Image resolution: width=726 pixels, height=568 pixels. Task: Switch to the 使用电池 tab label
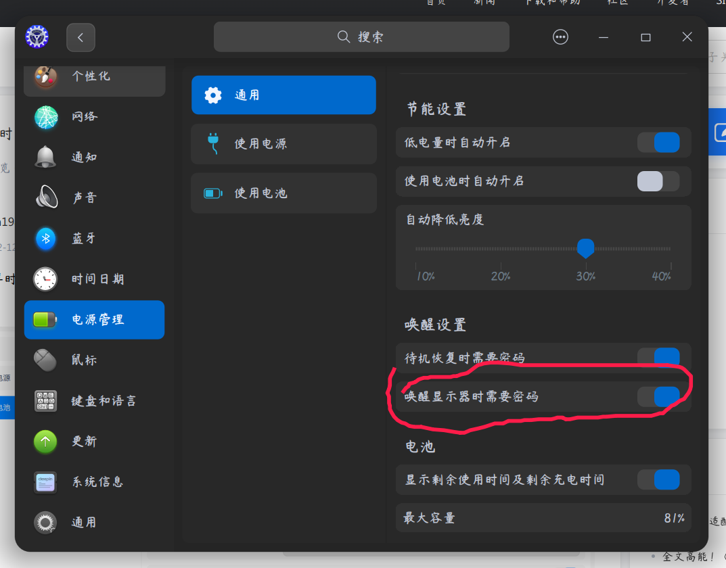260,193
